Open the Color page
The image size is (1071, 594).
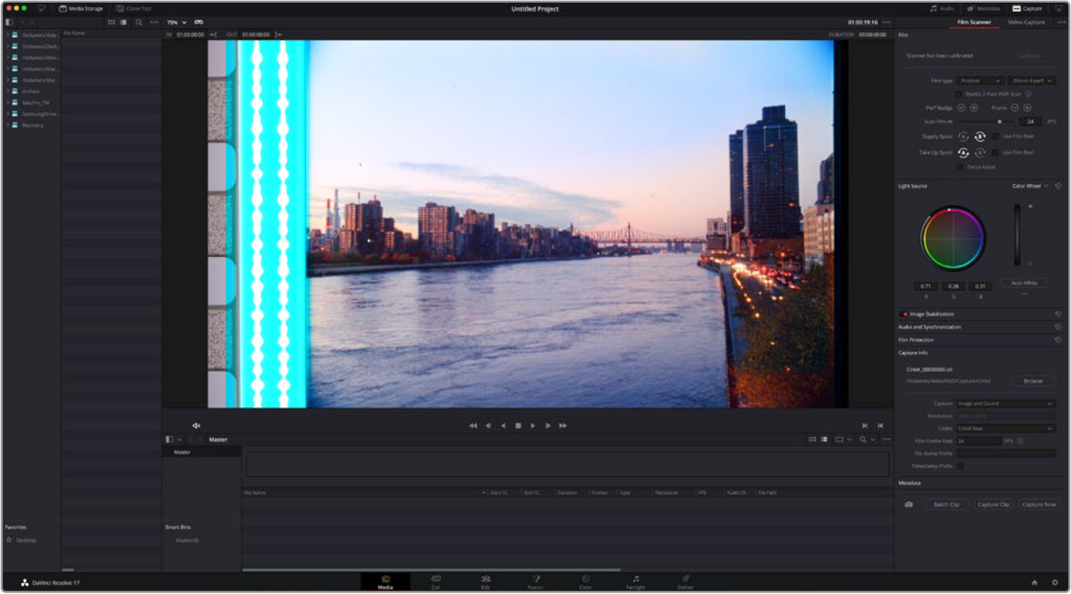click(x=586, y=582)
